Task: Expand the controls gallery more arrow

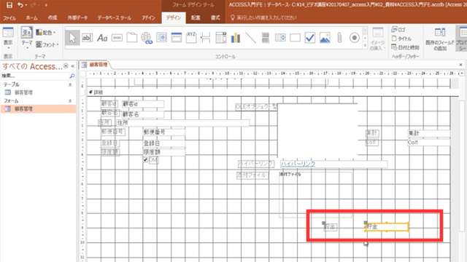Action: 365,45
